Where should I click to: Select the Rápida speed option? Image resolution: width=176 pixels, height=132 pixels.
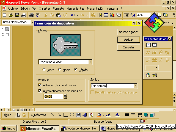81,70
